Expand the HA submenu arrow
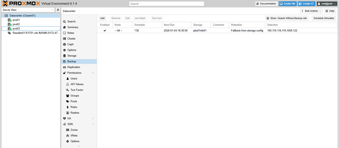This screenshot has width=339, height=148. pyautogui.click(x=93, y=119)
